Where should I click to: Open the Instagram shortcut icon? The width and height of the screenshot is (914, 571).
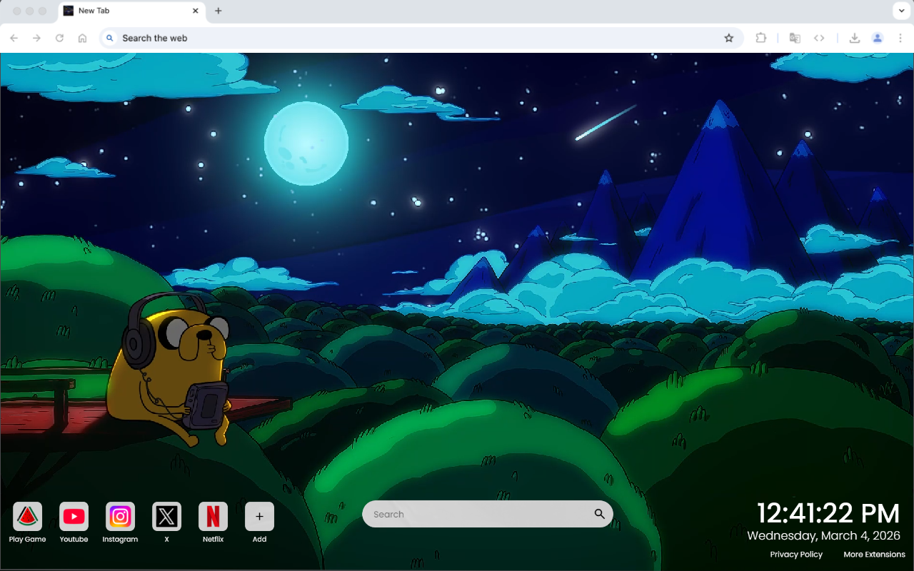120,516
